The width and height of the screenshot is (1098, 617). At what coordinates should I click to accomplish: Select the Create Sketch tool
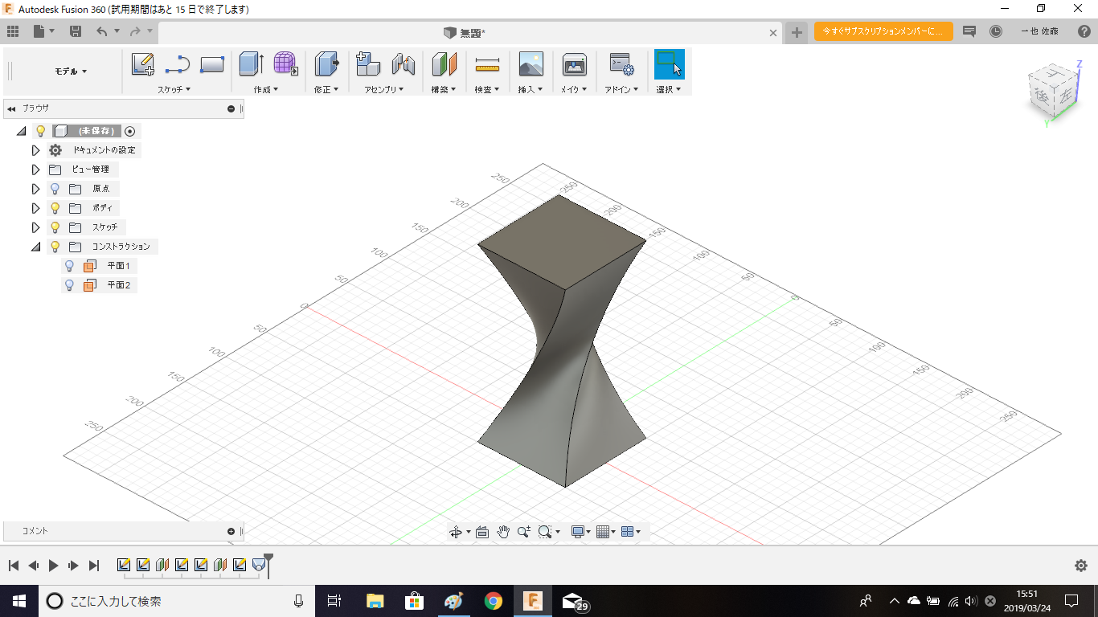pyautogui.click(x=142, y=64)
